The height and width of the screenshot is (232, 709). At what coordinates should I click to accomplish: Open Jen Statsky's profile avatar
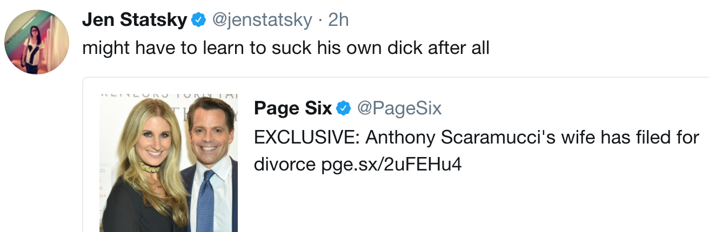(36, 42)
